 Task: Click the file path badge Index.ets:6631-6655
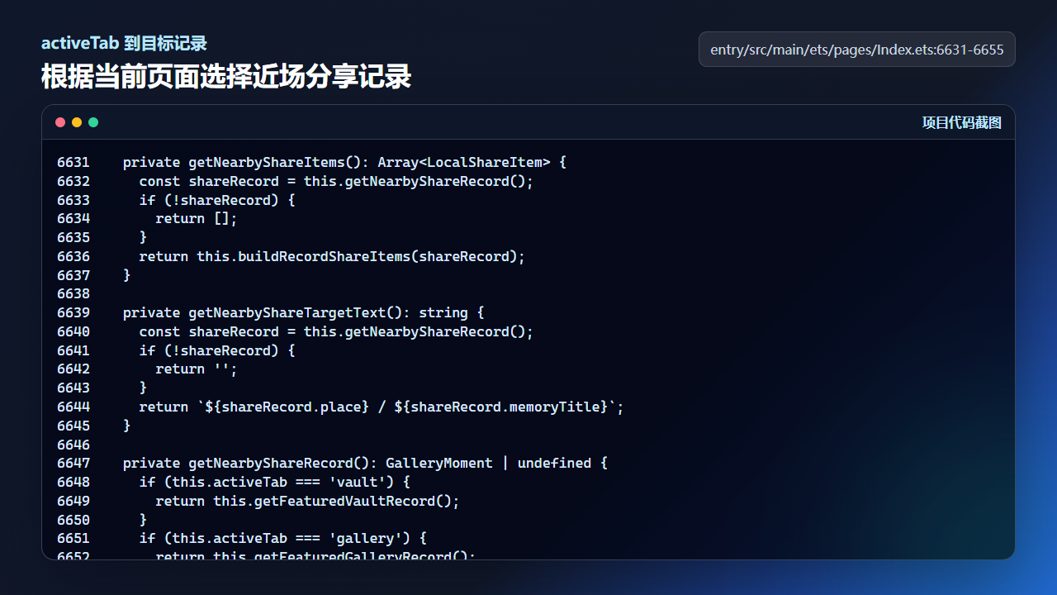coord(857,50)
